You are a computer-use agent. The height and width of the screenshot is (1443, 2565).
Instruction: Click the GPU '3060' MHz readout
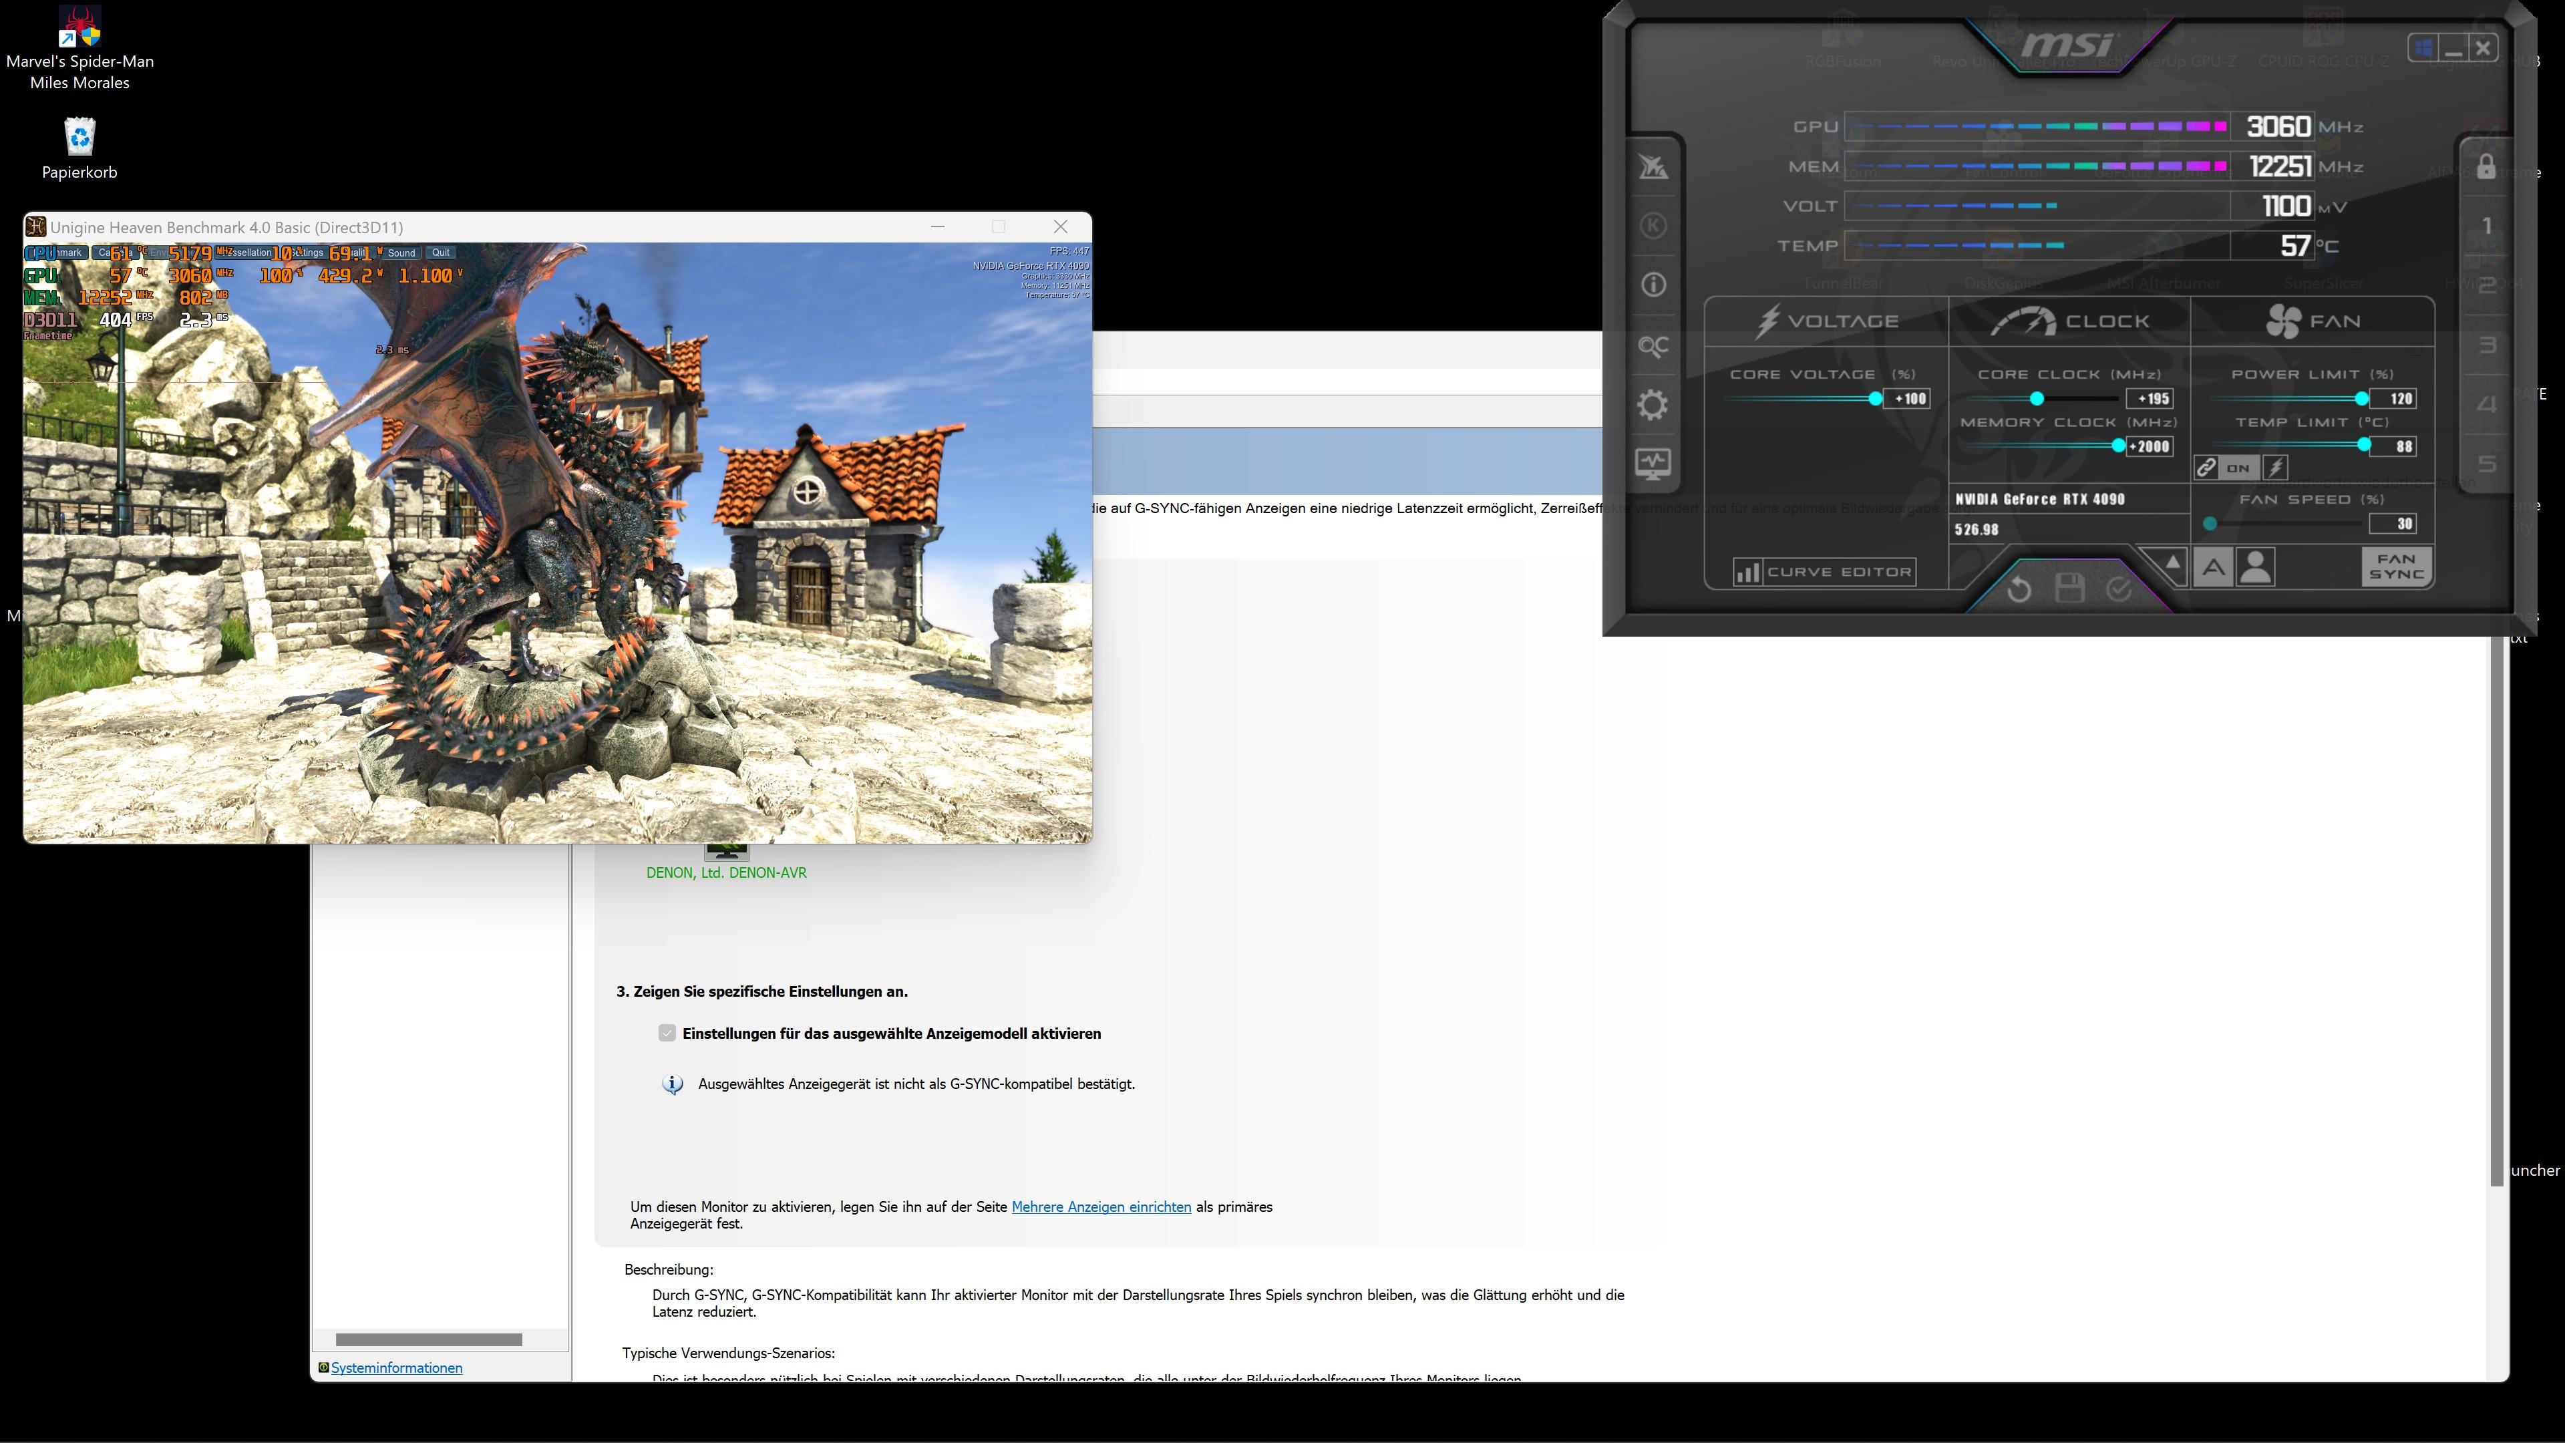click(x=2278, y=126)
